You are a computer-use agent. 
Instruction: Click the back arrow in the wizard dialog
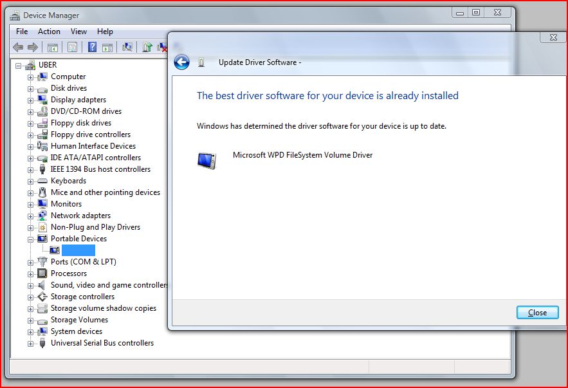pyautogui.click(x=181, y=62)
